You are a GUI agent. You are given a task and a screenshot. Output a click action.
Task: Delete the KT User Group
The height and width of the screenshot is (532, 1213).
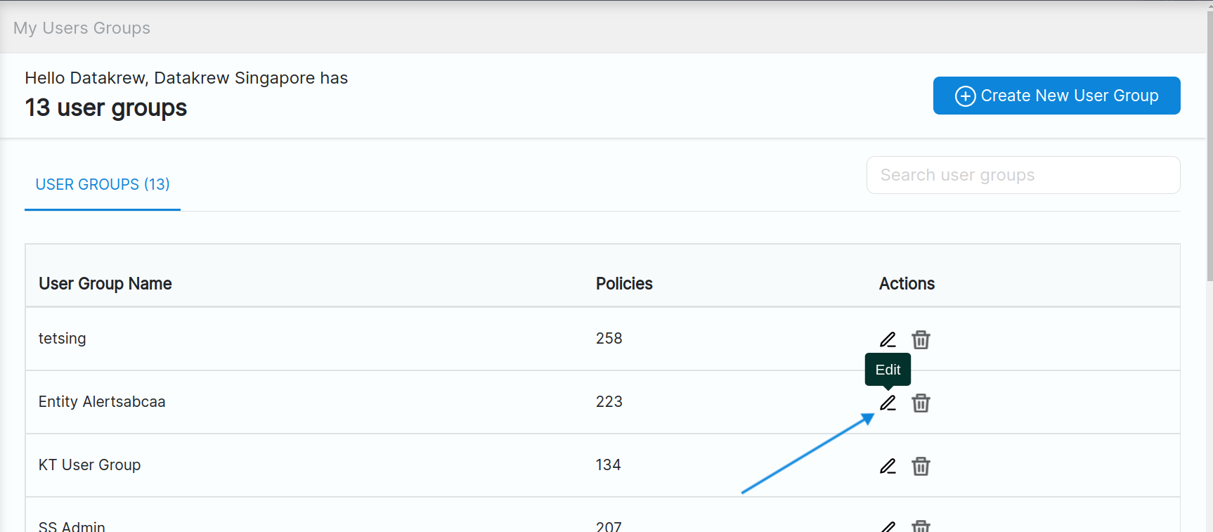pyautogui.click(x=921, y=466)
